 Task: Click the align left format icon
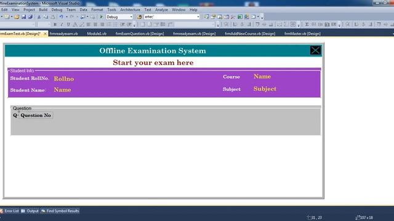pos(89,25)
